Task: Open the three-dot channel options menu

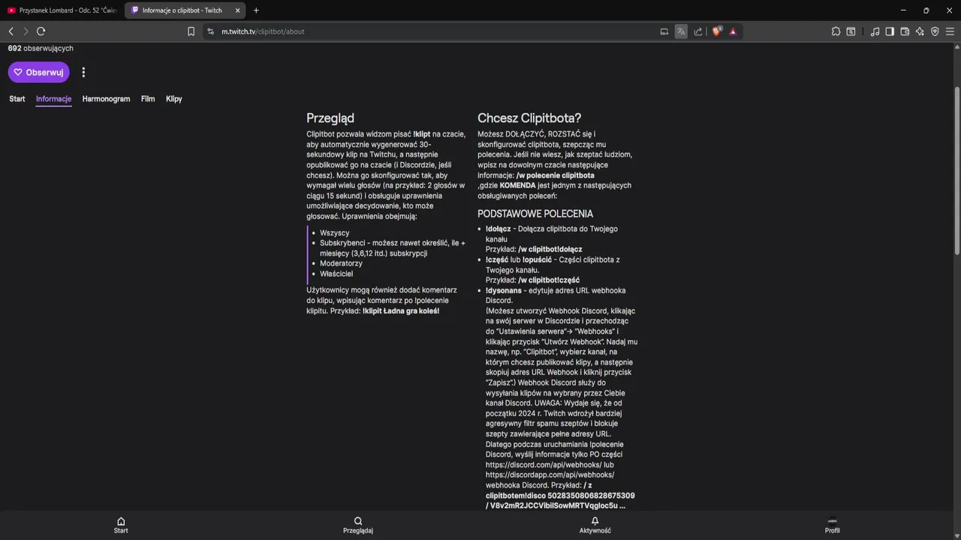Action: point(83,73)
